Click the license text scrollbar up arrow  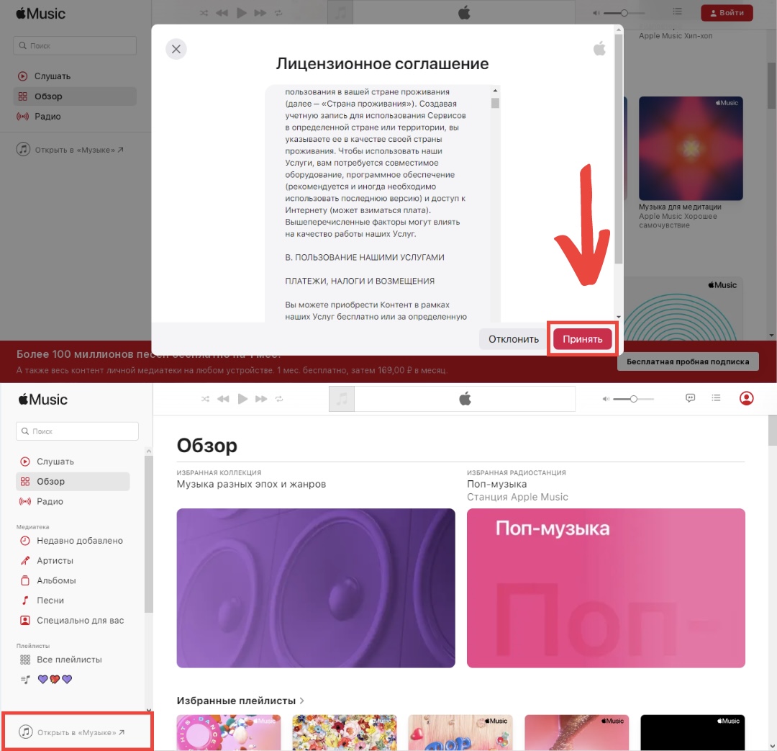[495, 91]
